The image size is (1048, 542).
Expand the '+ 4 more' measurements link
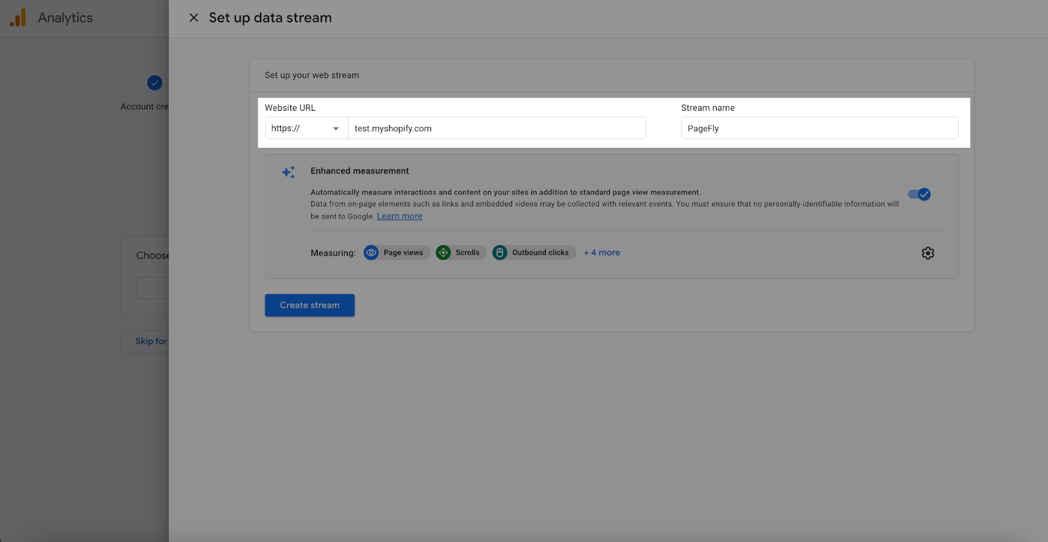602,253
